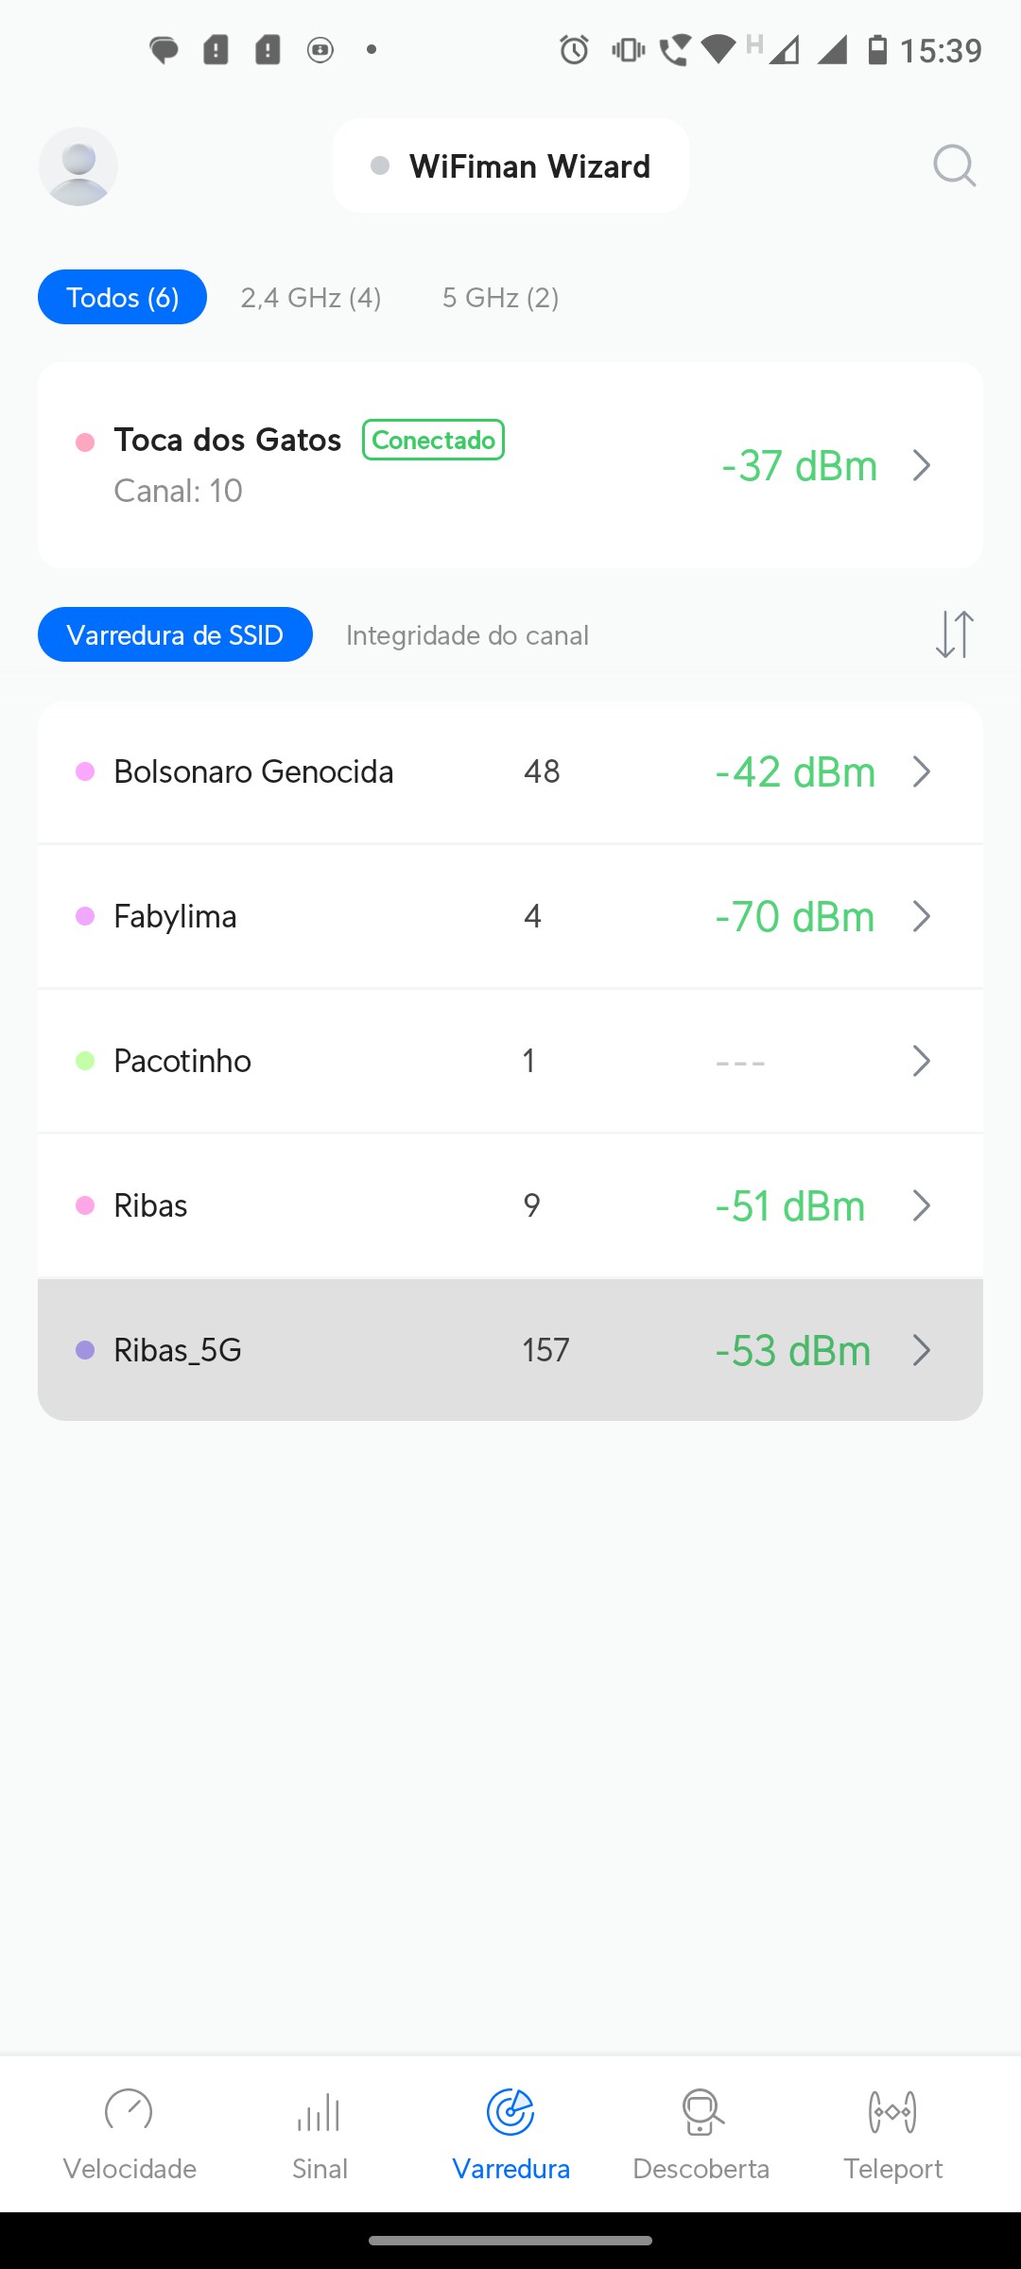Select the Todos (6) filter
1021x2269 pixels.
point(122,298)
